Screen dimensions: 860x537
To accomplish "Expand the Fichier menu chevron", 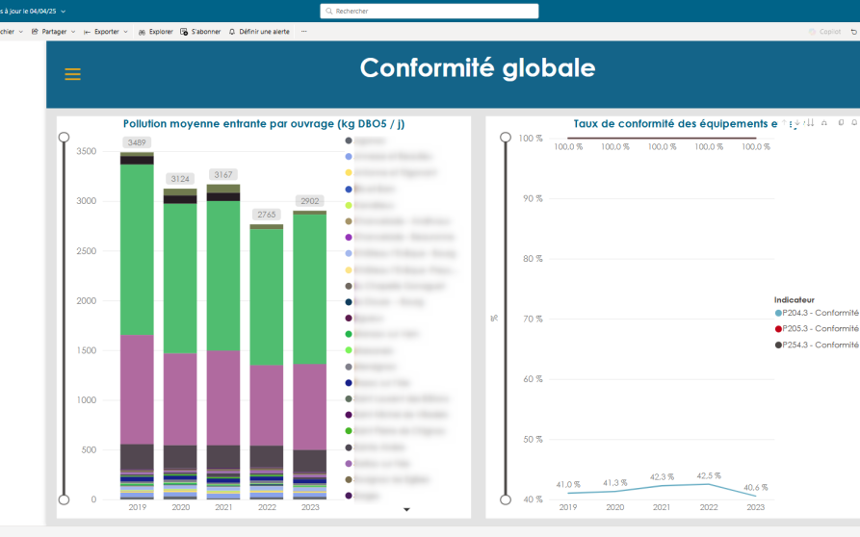I will (x=21, y=32).
